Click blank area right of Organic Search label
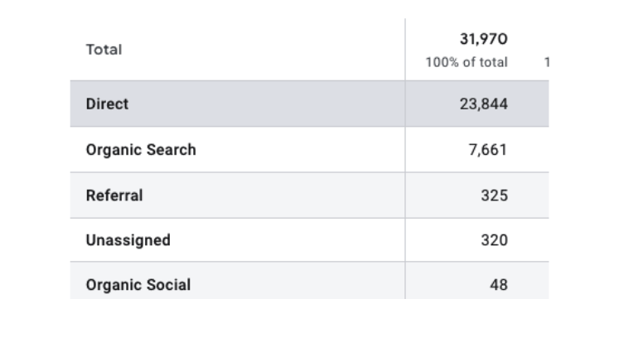Screen dimensions: 619x357 tap(298, 150)
